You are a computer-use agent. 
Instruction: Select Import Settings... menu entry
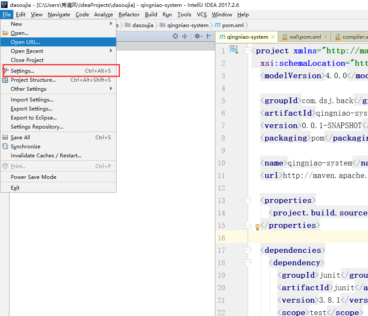click(x=58, y=100)
